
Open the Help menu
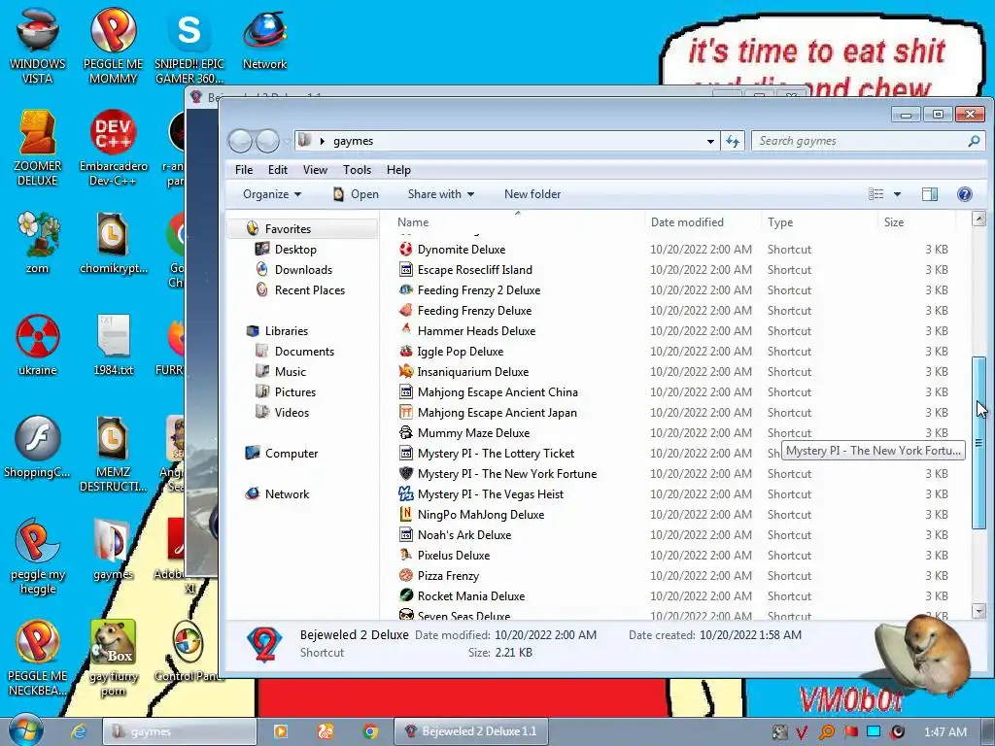coord(398,169)
